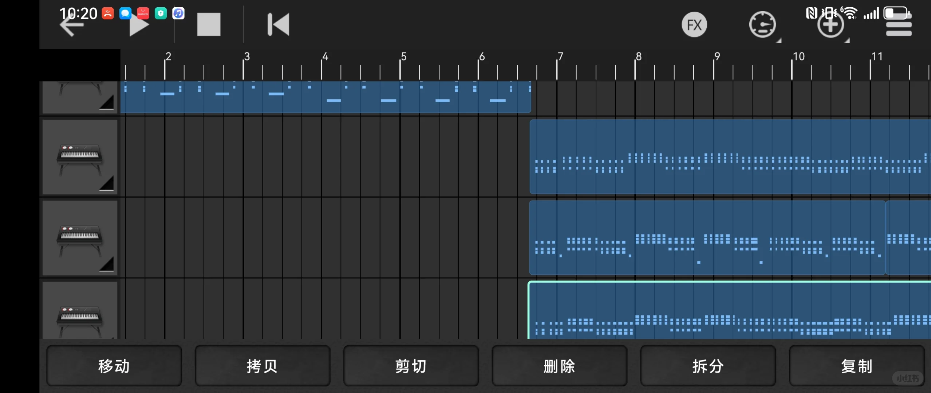Add a new track with the plus icon

pyautogui.click(x=830, y=24)
